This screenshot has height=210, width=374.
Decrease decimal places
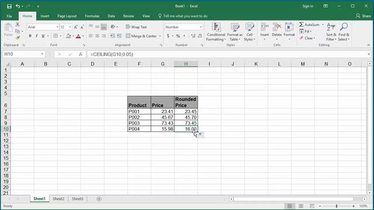[x=200, y=36]
